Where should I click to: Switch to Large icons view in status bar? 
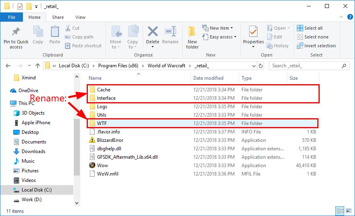point(349,211)
